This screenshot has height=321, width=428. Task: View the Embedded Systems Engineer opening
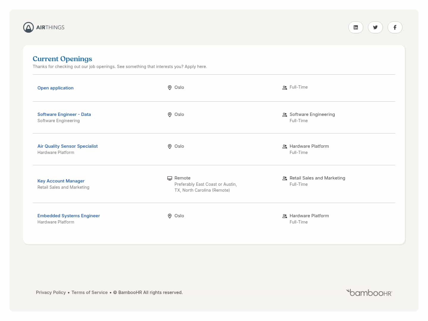(69, 216)
